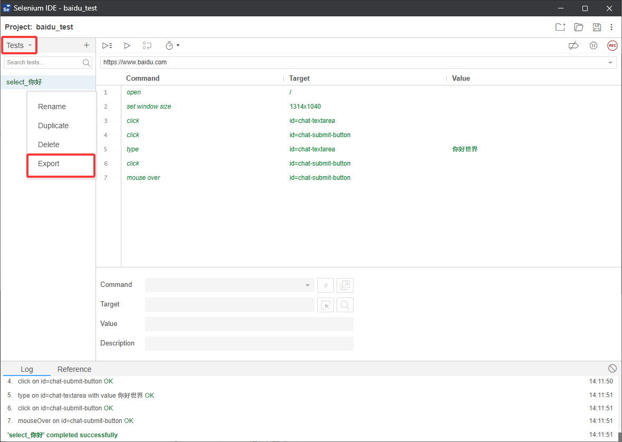This screenshot has height=442, width=622.
Task: Choose Duplicate from context menu
Action: pyautogui.click(x=53, y=126)
